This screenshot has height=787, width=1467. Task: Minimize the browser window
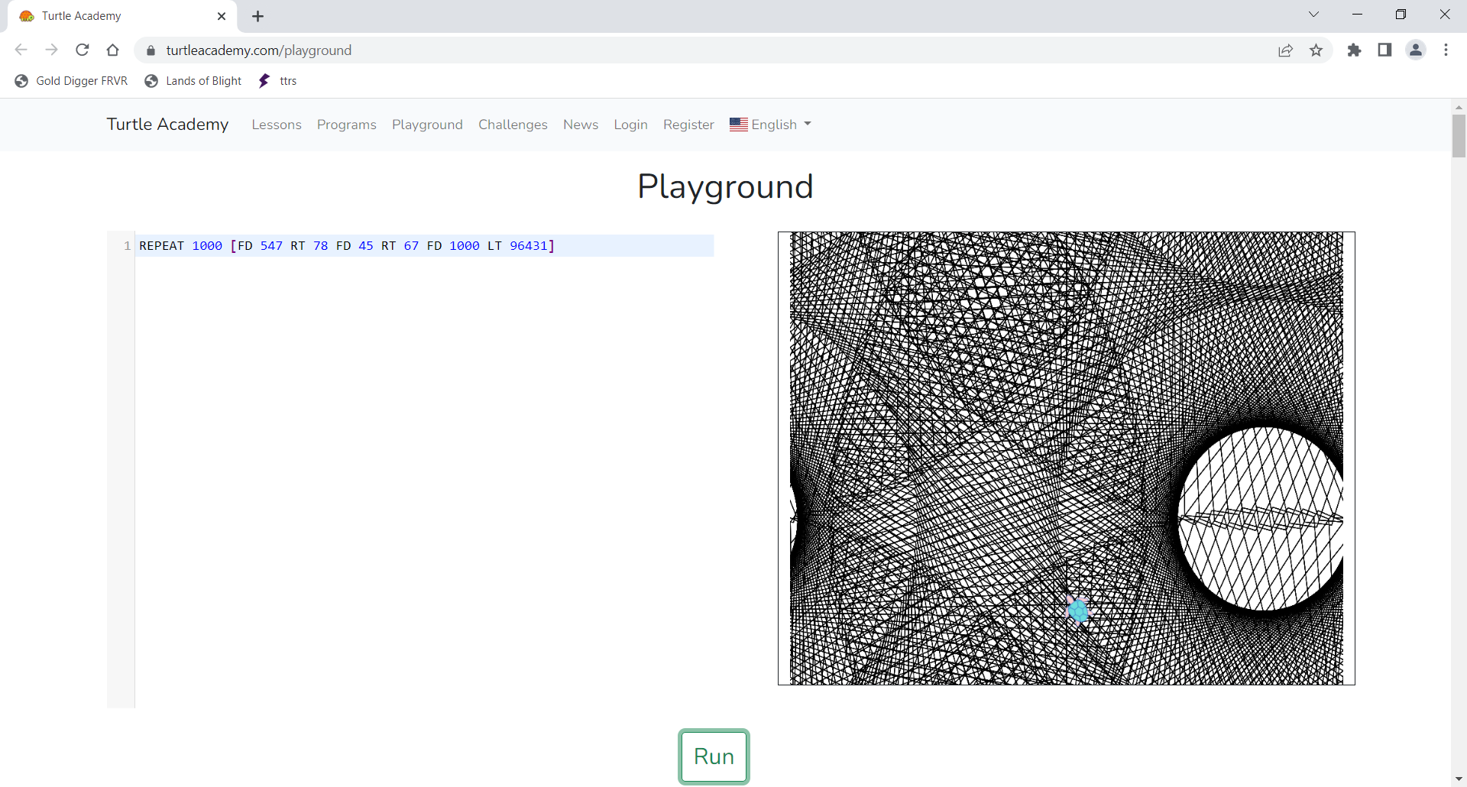1358,15
